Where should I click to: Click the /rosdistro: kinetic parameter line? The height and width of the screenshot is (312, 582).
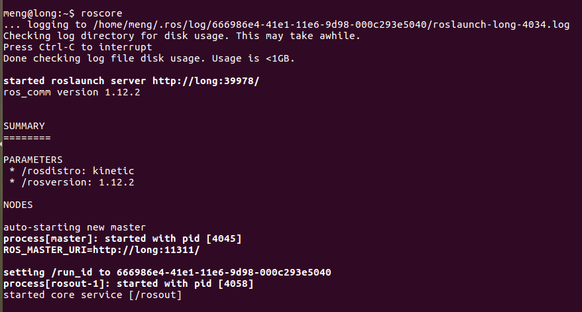tap(72, 171)
